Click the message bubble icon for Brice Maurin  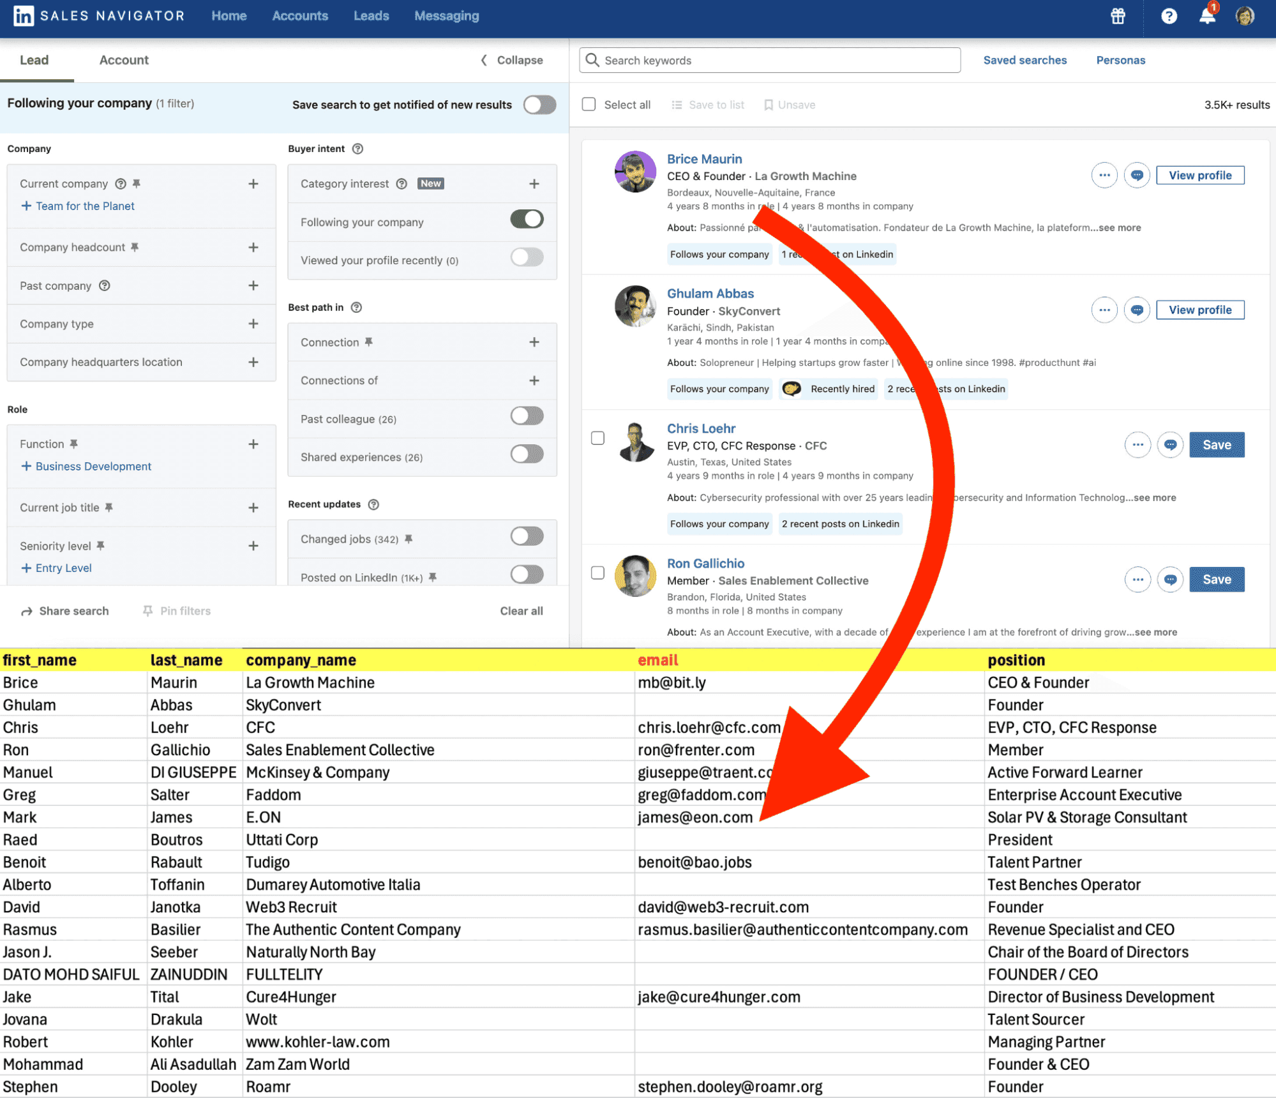pos(1137,176)
